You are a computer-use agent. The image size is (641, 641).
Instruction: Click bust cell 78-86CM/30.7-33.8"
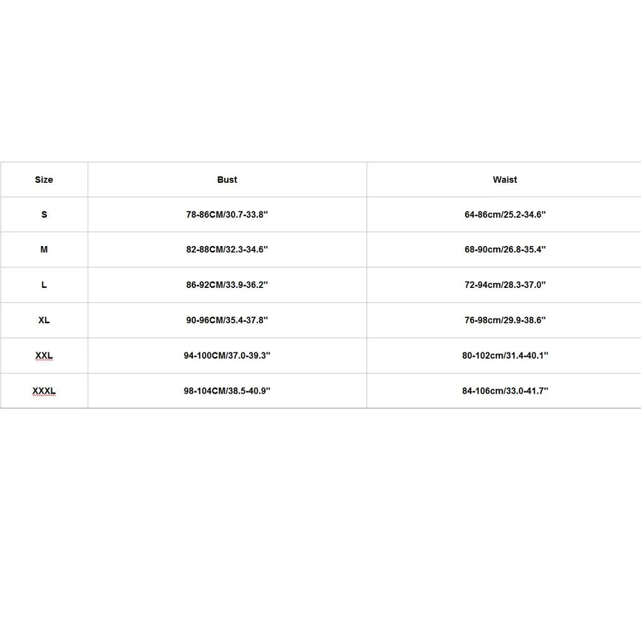coord(227,214)
